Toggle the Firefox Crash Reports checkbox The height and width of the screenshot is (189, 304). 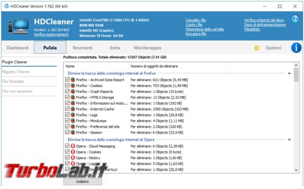(x=67, y=91)
